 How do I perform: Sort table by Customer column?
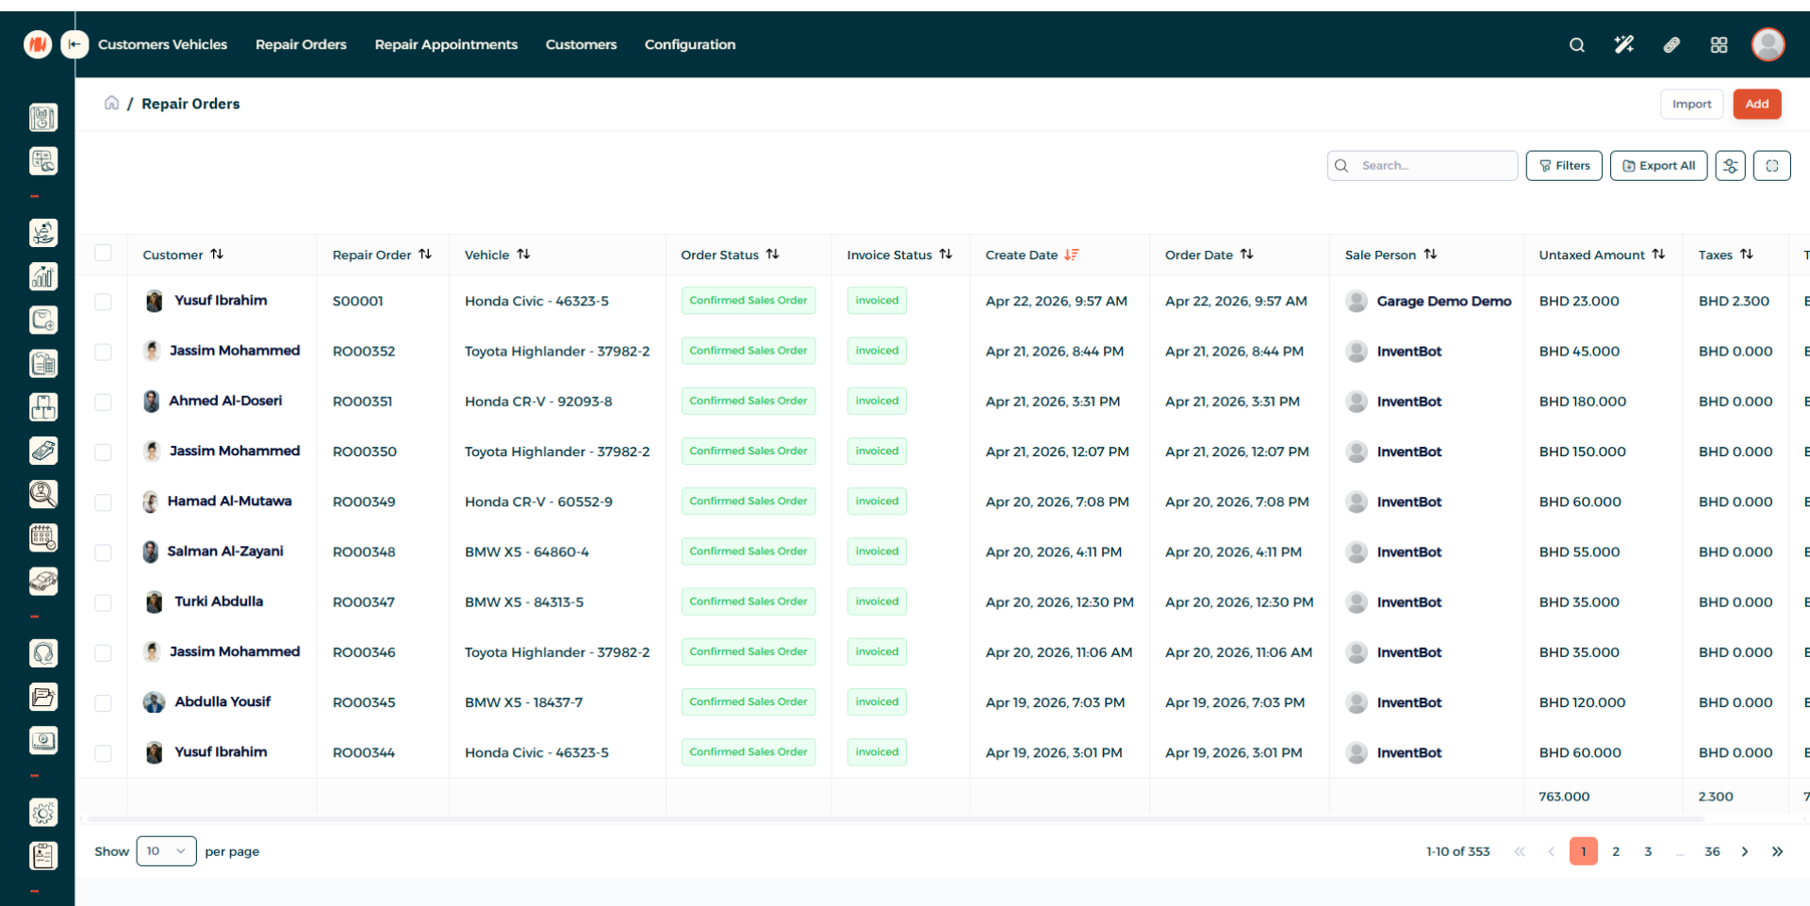tap(217, 255)
